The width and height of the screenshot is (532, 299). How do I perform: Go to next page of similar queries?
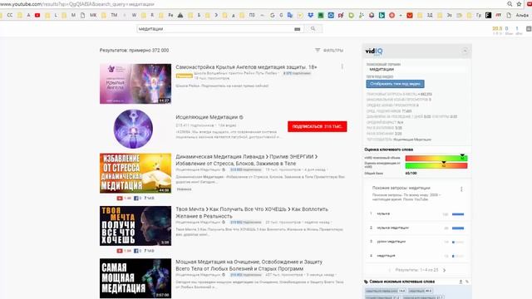[444, 270]
